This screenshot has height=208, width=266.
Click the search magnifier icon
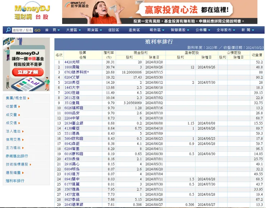8,30
